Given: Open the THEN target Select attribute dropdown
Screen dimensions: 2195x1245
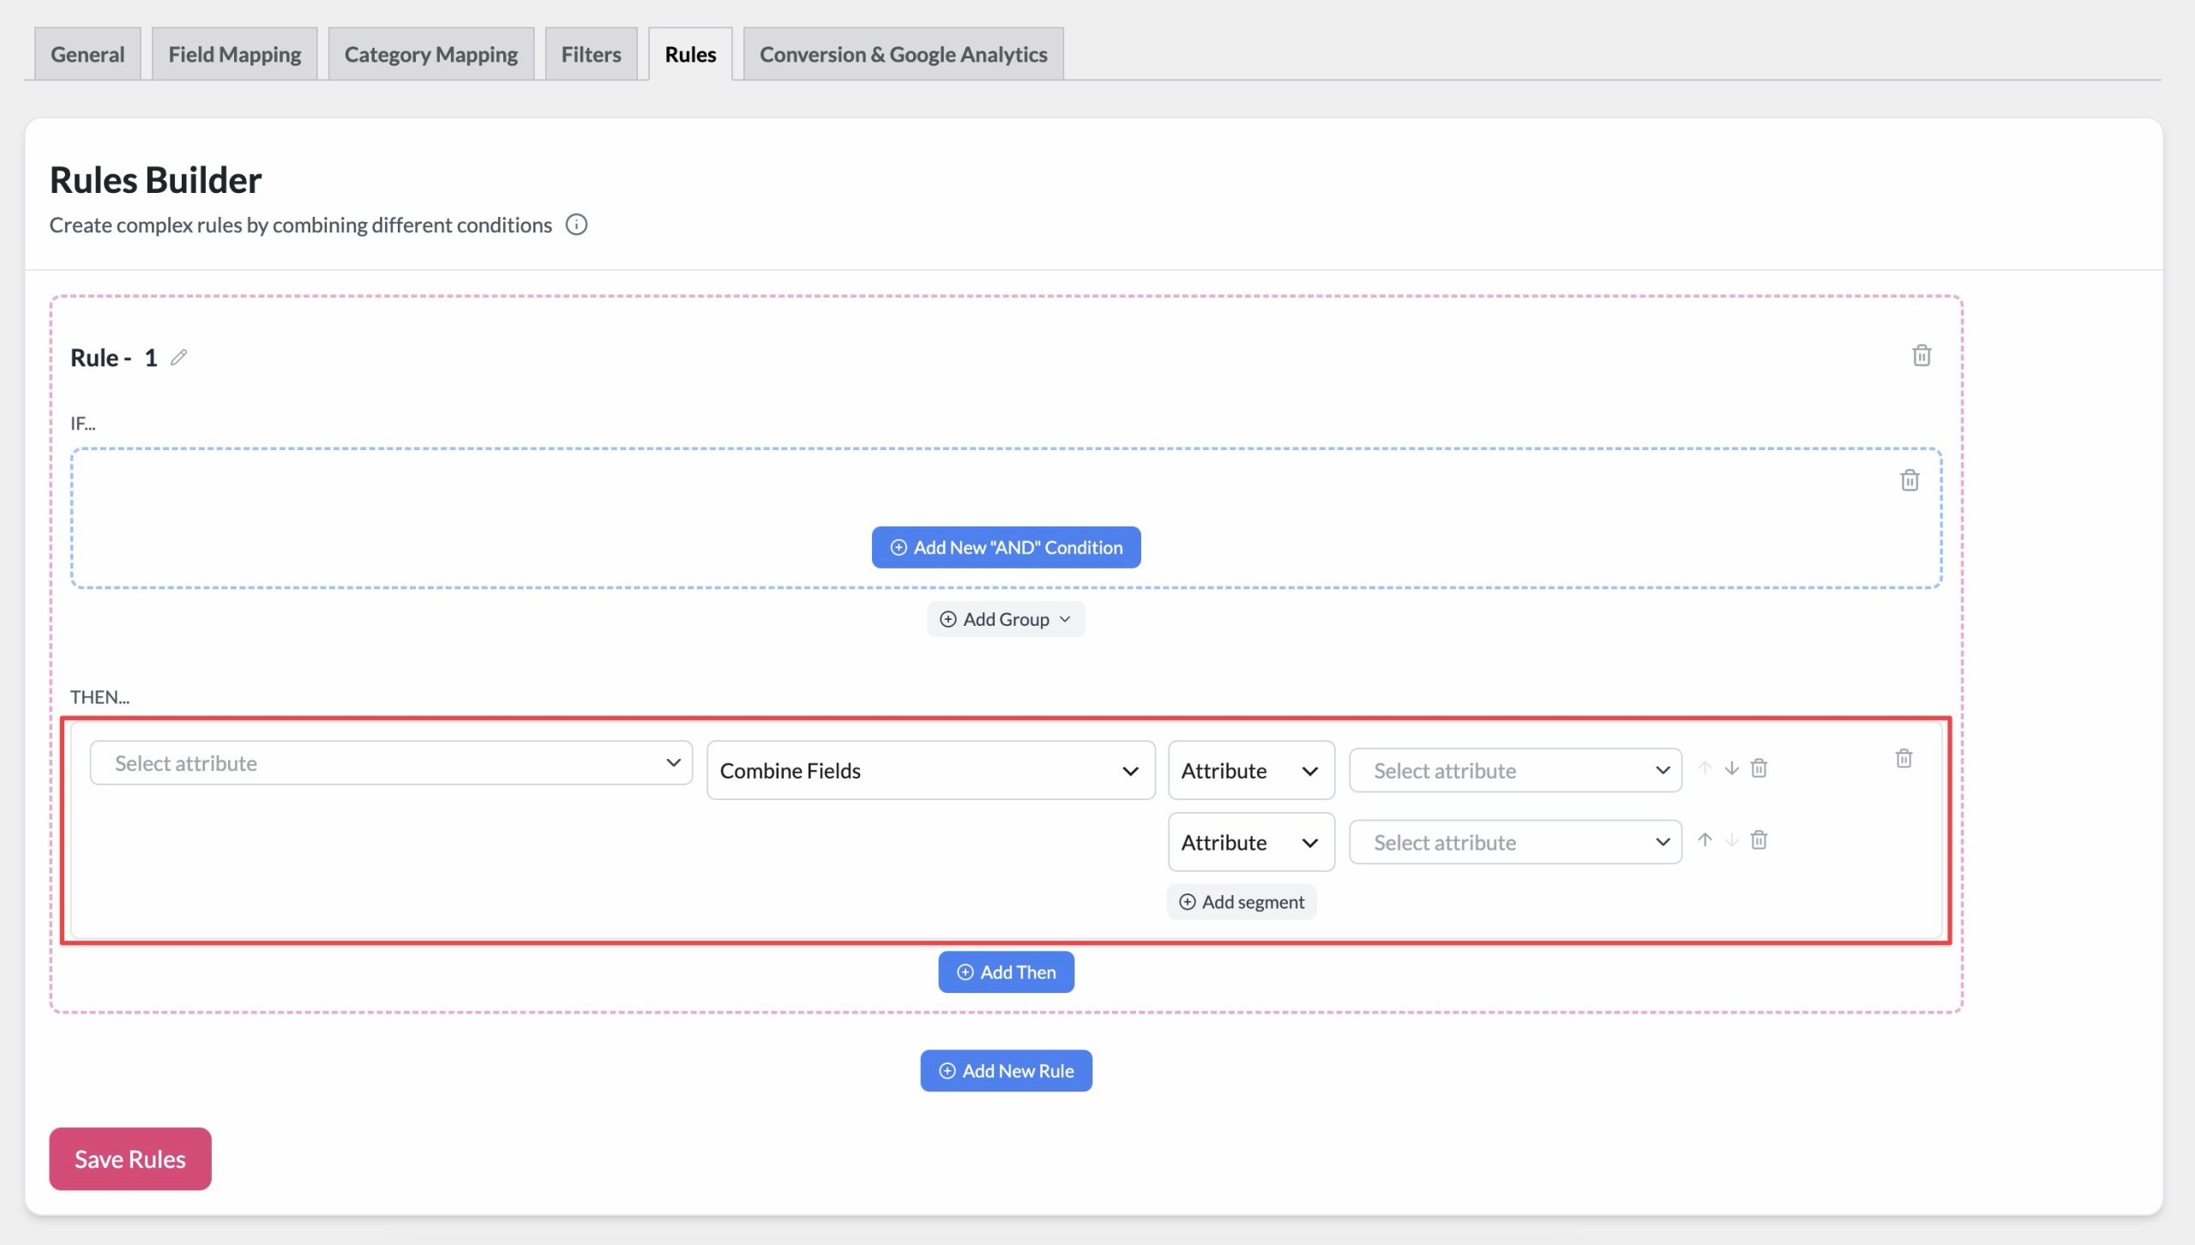Looking at the screenshot, I should 391,763.
